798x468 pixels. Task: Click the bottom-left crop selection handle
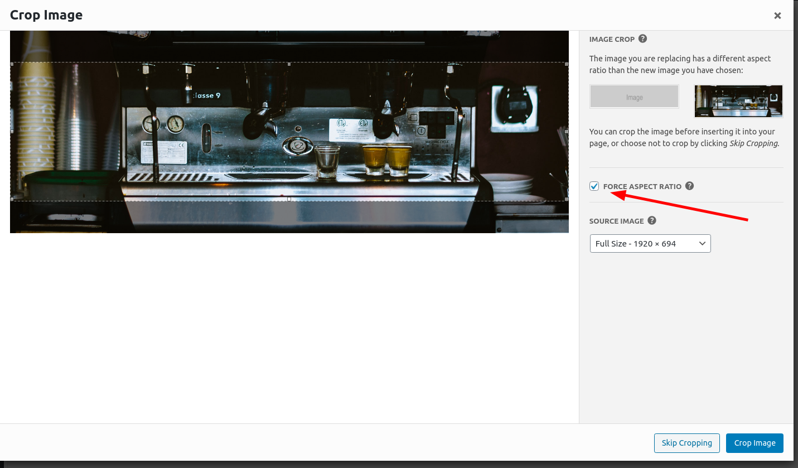click(x=12, y=199)
